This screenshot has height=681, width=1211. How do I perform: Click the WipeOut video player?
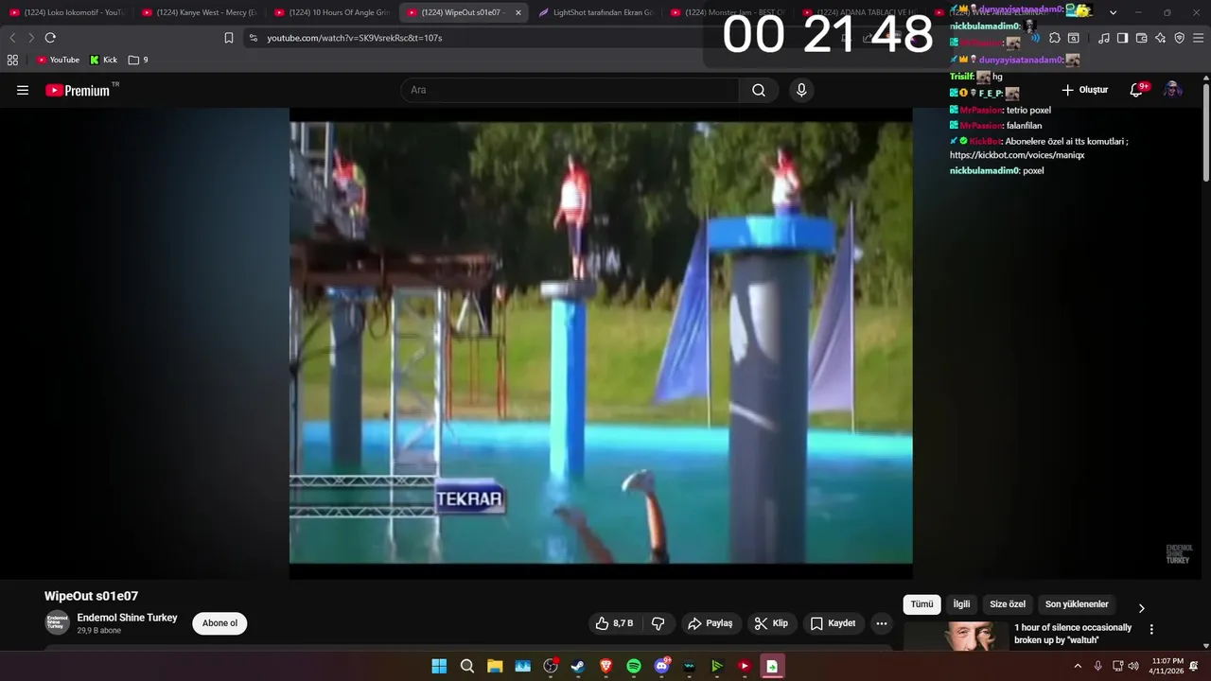tap(601, 342)
